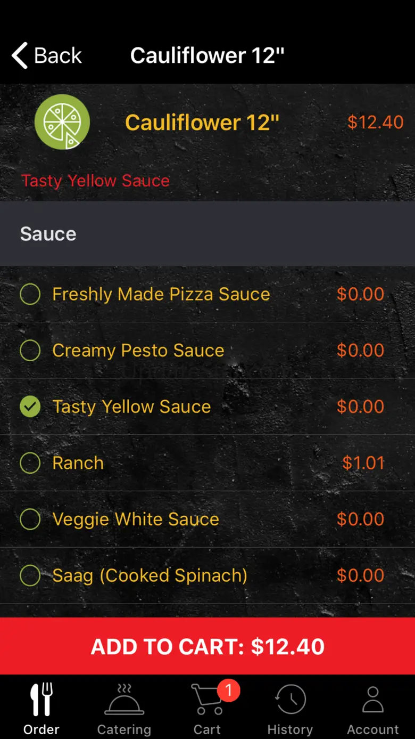
Task: Pick Saag (Cooked Spinach) radio button
Action: [30, 575]
